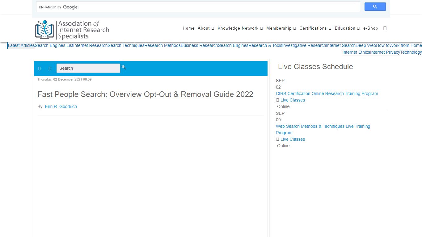Open the Knowledge Network menu
The width and height of the screenshot is (422, 237).
[238, 28]
